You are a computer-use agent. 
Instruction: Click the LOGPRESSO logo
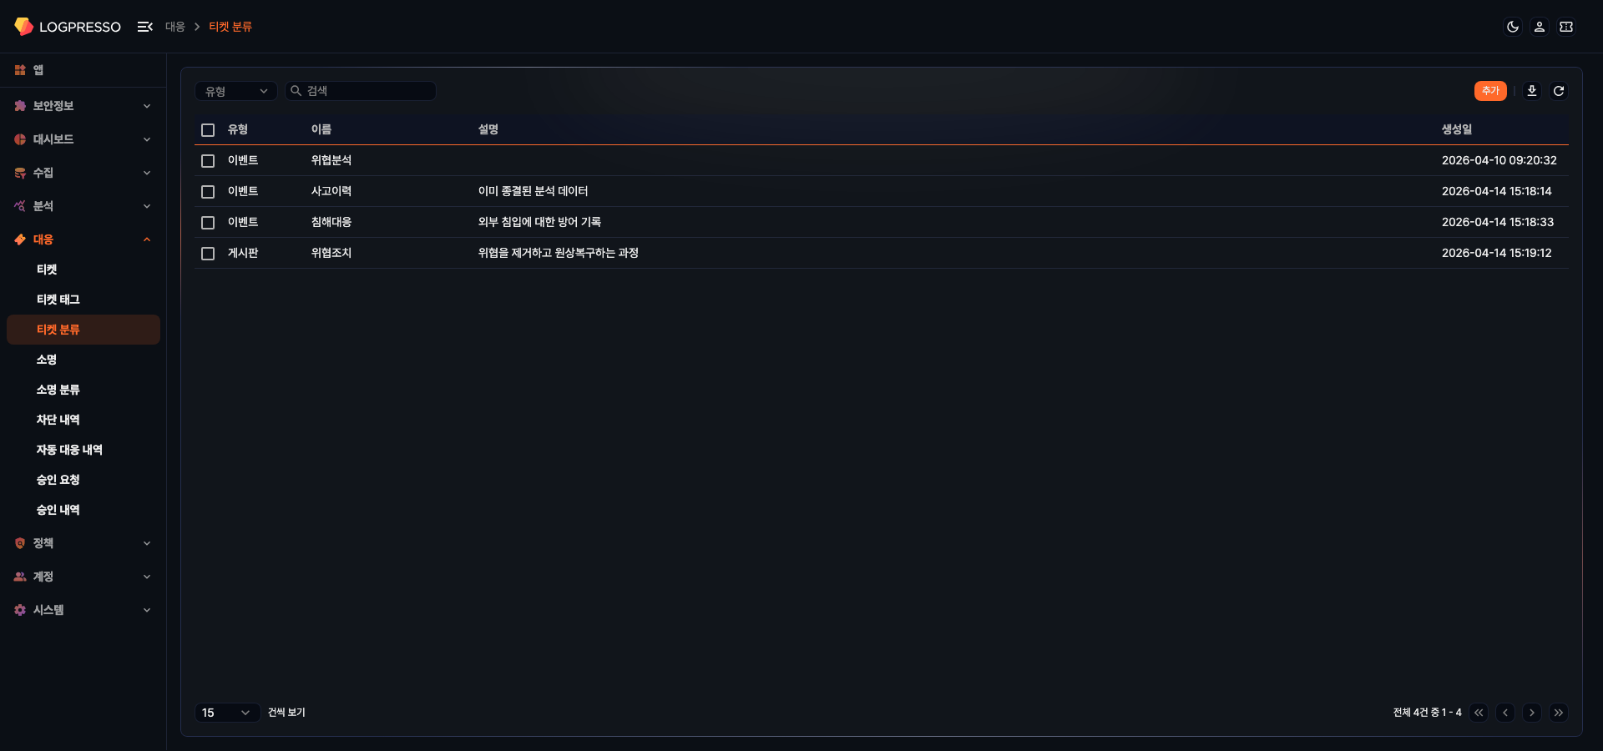point(68,27)
